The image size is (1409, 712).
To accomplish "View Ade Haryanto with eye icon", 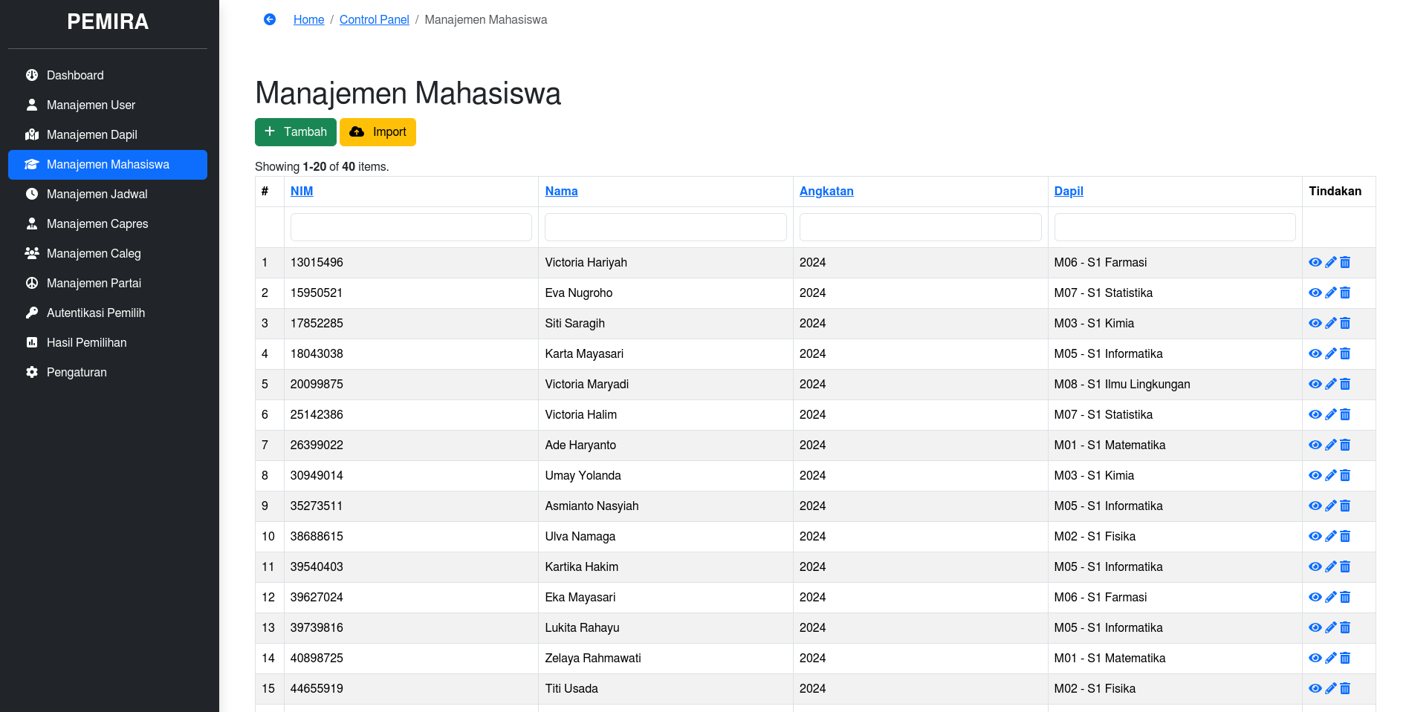I will 1315,445.
